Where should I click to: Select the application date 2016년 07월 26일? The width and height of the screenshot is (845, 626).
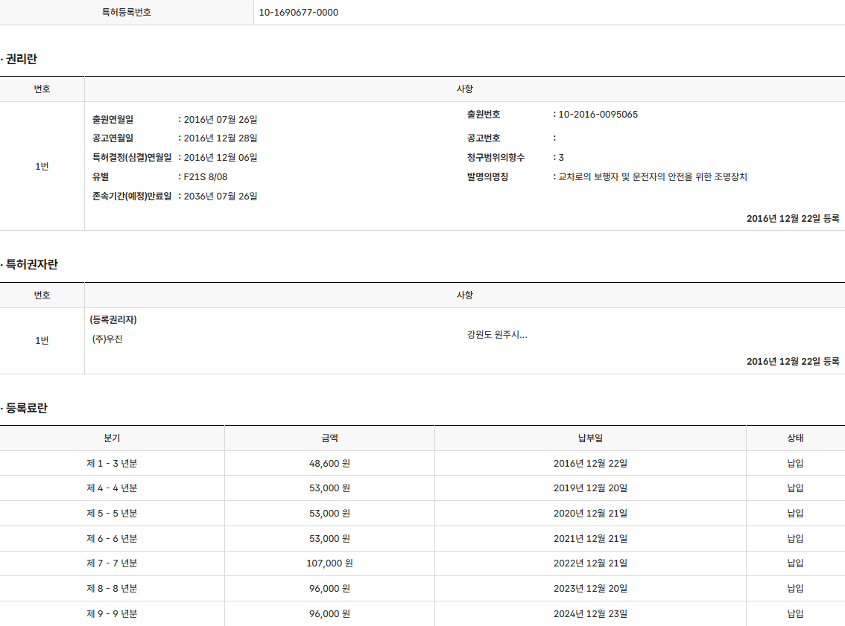221,119
